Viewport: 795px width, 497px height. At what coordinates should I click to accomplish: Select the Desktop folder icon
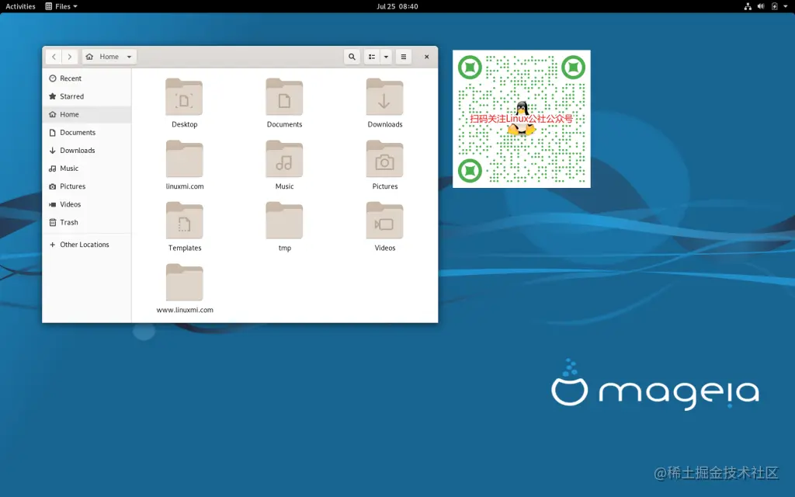[184, 97]
